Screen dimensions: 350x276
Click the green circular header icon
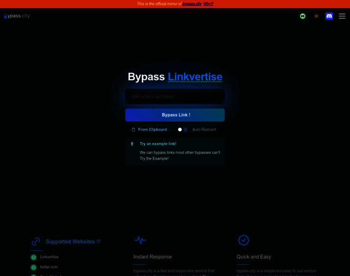pyautogui.click(x=303, y=16)
